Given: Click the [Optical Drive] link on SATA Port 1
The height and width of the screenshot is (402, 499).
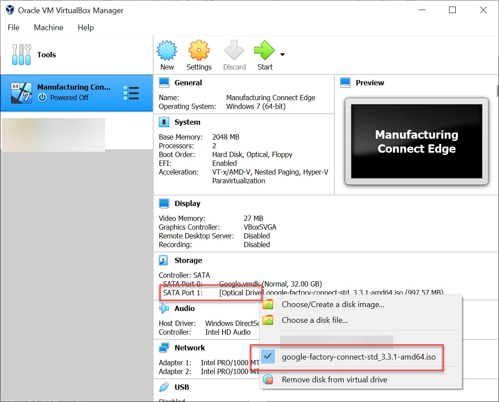Looking at the screenshot, I should click(241, 293).
